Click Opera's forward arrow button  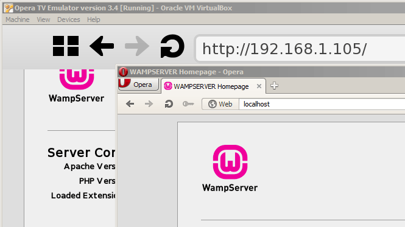[x=149, y=104]
